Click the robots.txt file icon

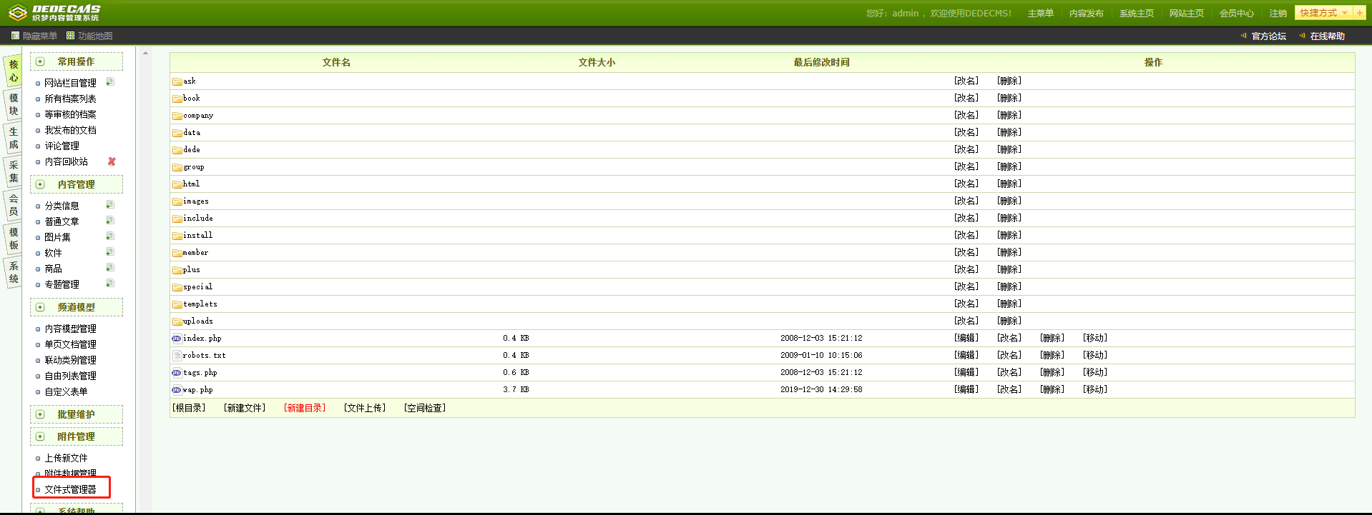(x=177, y=356)
